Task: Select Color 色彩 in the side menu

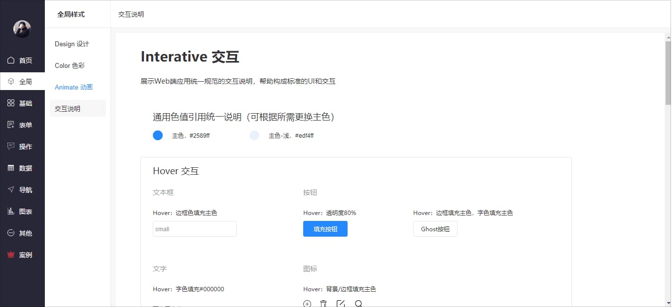Action: 70,65
